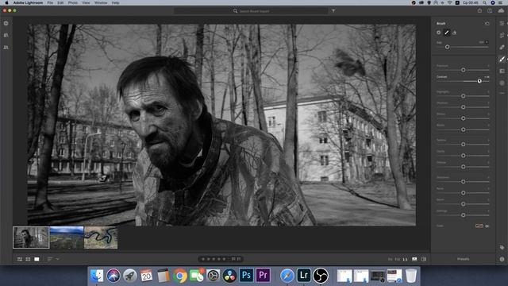Reset brush with the undo arrow icon
Viewport: 508px width, 286px height.
coord(487,23)
